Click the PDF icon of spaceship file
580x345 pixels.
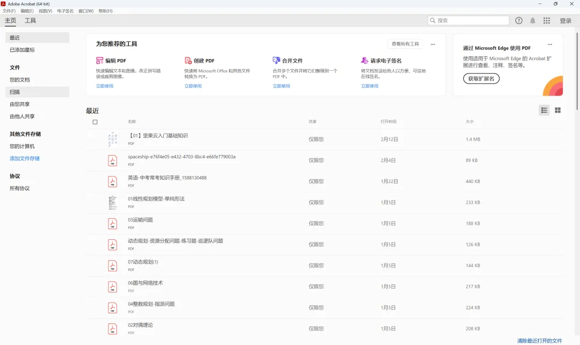[x=112, y=160]
